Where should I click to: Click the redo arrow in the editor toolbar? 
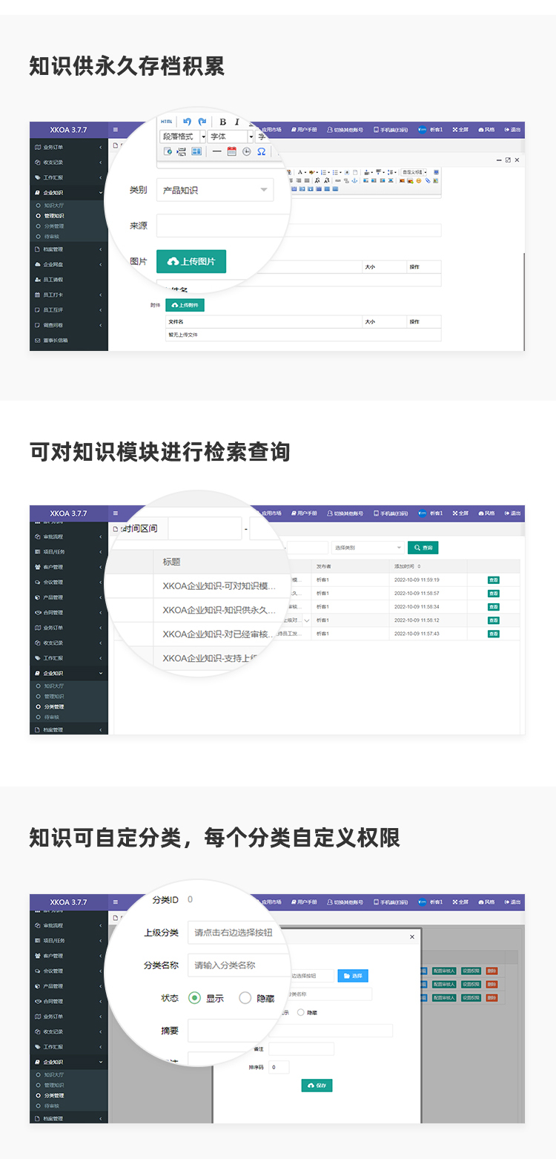pyautogui.click(x=202, y=122)
